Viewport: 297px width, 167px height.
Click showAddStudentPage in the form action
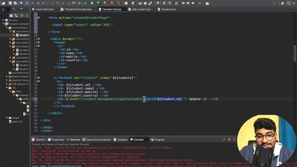(x=91, y=18)
